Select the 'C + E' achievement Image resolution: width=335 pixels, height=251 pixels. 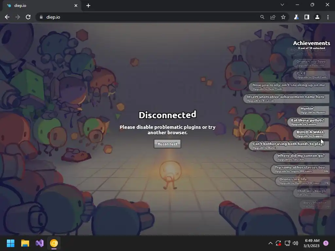(x=311, y=75)
